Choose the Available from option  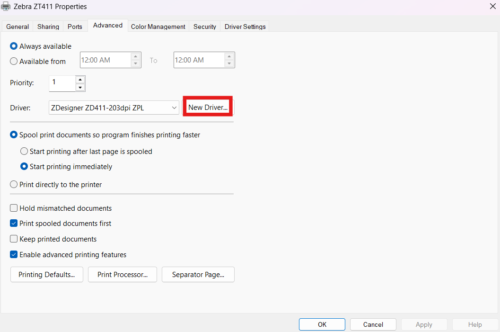[x=13, y=61]
